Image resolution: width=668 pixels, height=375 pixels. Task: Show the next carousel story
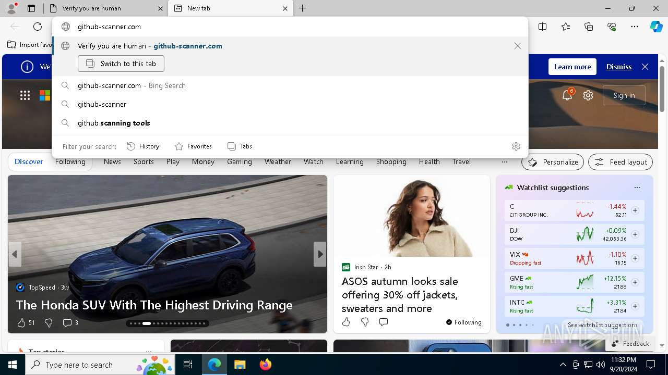(x=320, y=254)
